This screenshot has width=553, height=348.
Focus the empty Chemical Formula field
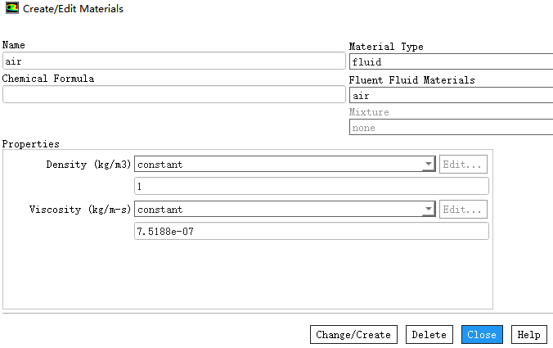point(173,94)
